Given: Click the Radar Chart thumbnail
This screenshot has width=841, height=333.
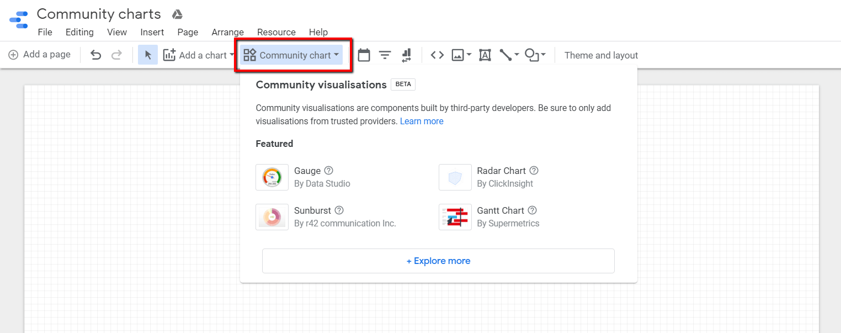Looking at the screenshot, I should coord(455,177).
